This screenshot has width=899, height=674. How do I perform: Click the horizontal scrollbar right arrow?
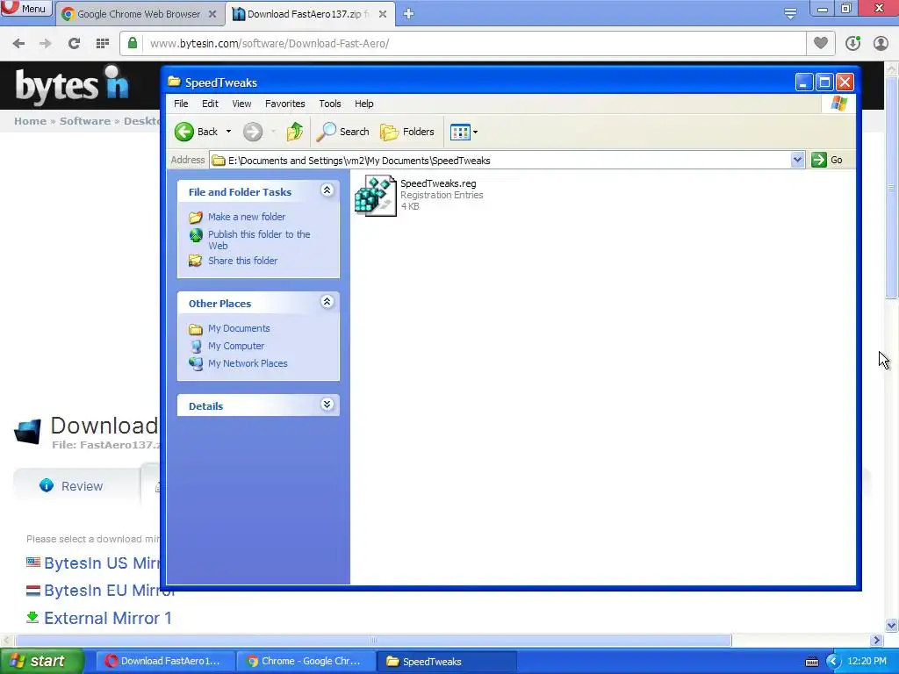(876, 640)
